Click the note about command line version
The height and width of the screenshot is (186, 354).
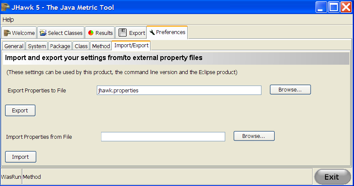pyautogui.click(x=122, y=72)
